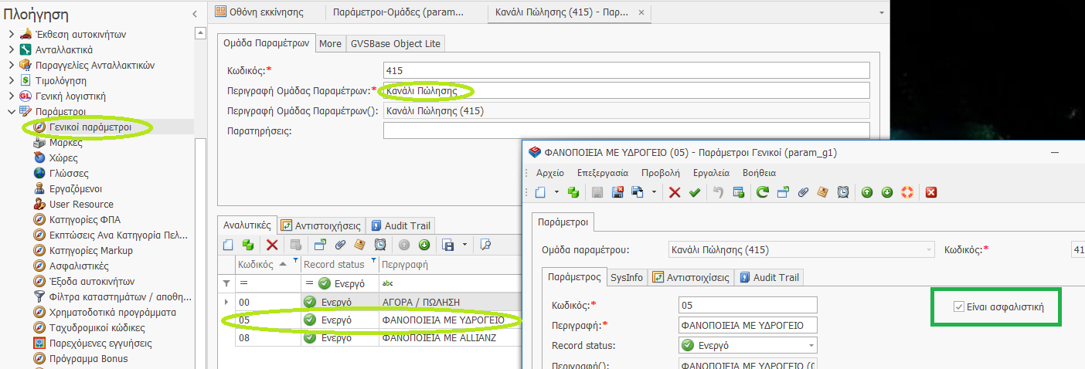Expand the Έκθεση αυτοκινήτων tree node

tap(11, 34)
